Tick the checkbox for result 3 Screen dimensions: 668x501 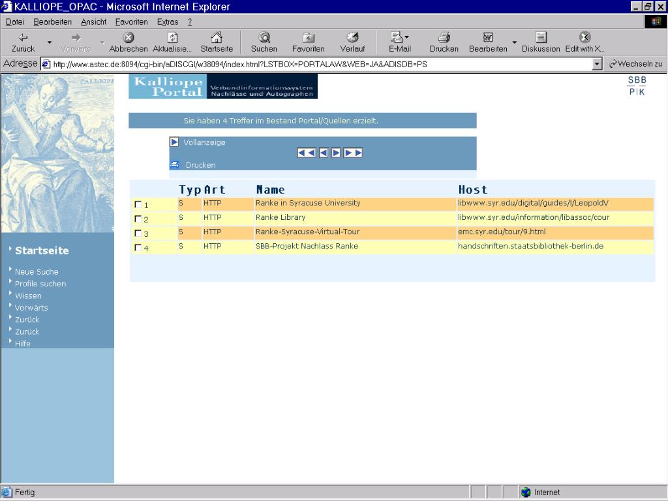pos(138,234)
